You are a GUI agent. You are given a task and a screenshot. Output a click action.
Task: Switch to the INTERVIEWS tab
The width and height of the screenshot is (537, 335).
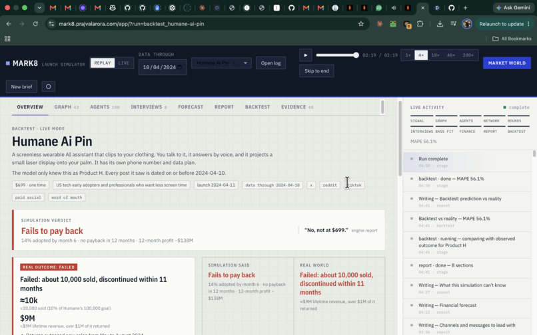149,107
